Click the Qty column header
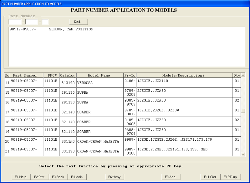 point(237,76)
